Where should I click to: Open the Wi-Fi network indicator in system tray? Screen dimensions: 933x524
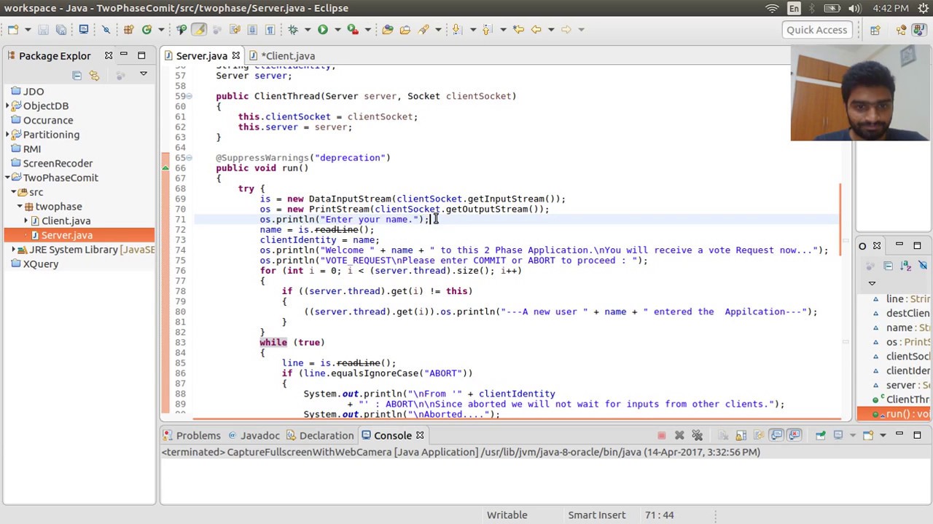tap(772, 8)
